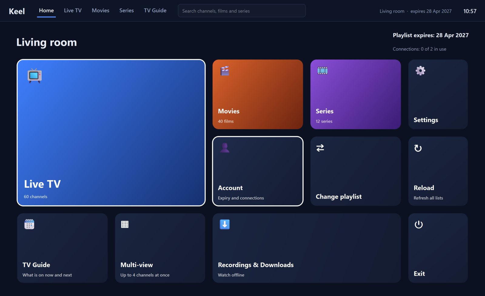Image resolution: width=485 pixels, height=296 pixels.
Task: Open the "Movies" tile title
Action: pyautogui.click(x=229, y=111)
